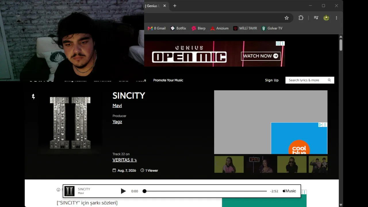Viewport: 368px width, 207px height.
Task: Open the VERITAS II album cover art
Action: point(70,123)
